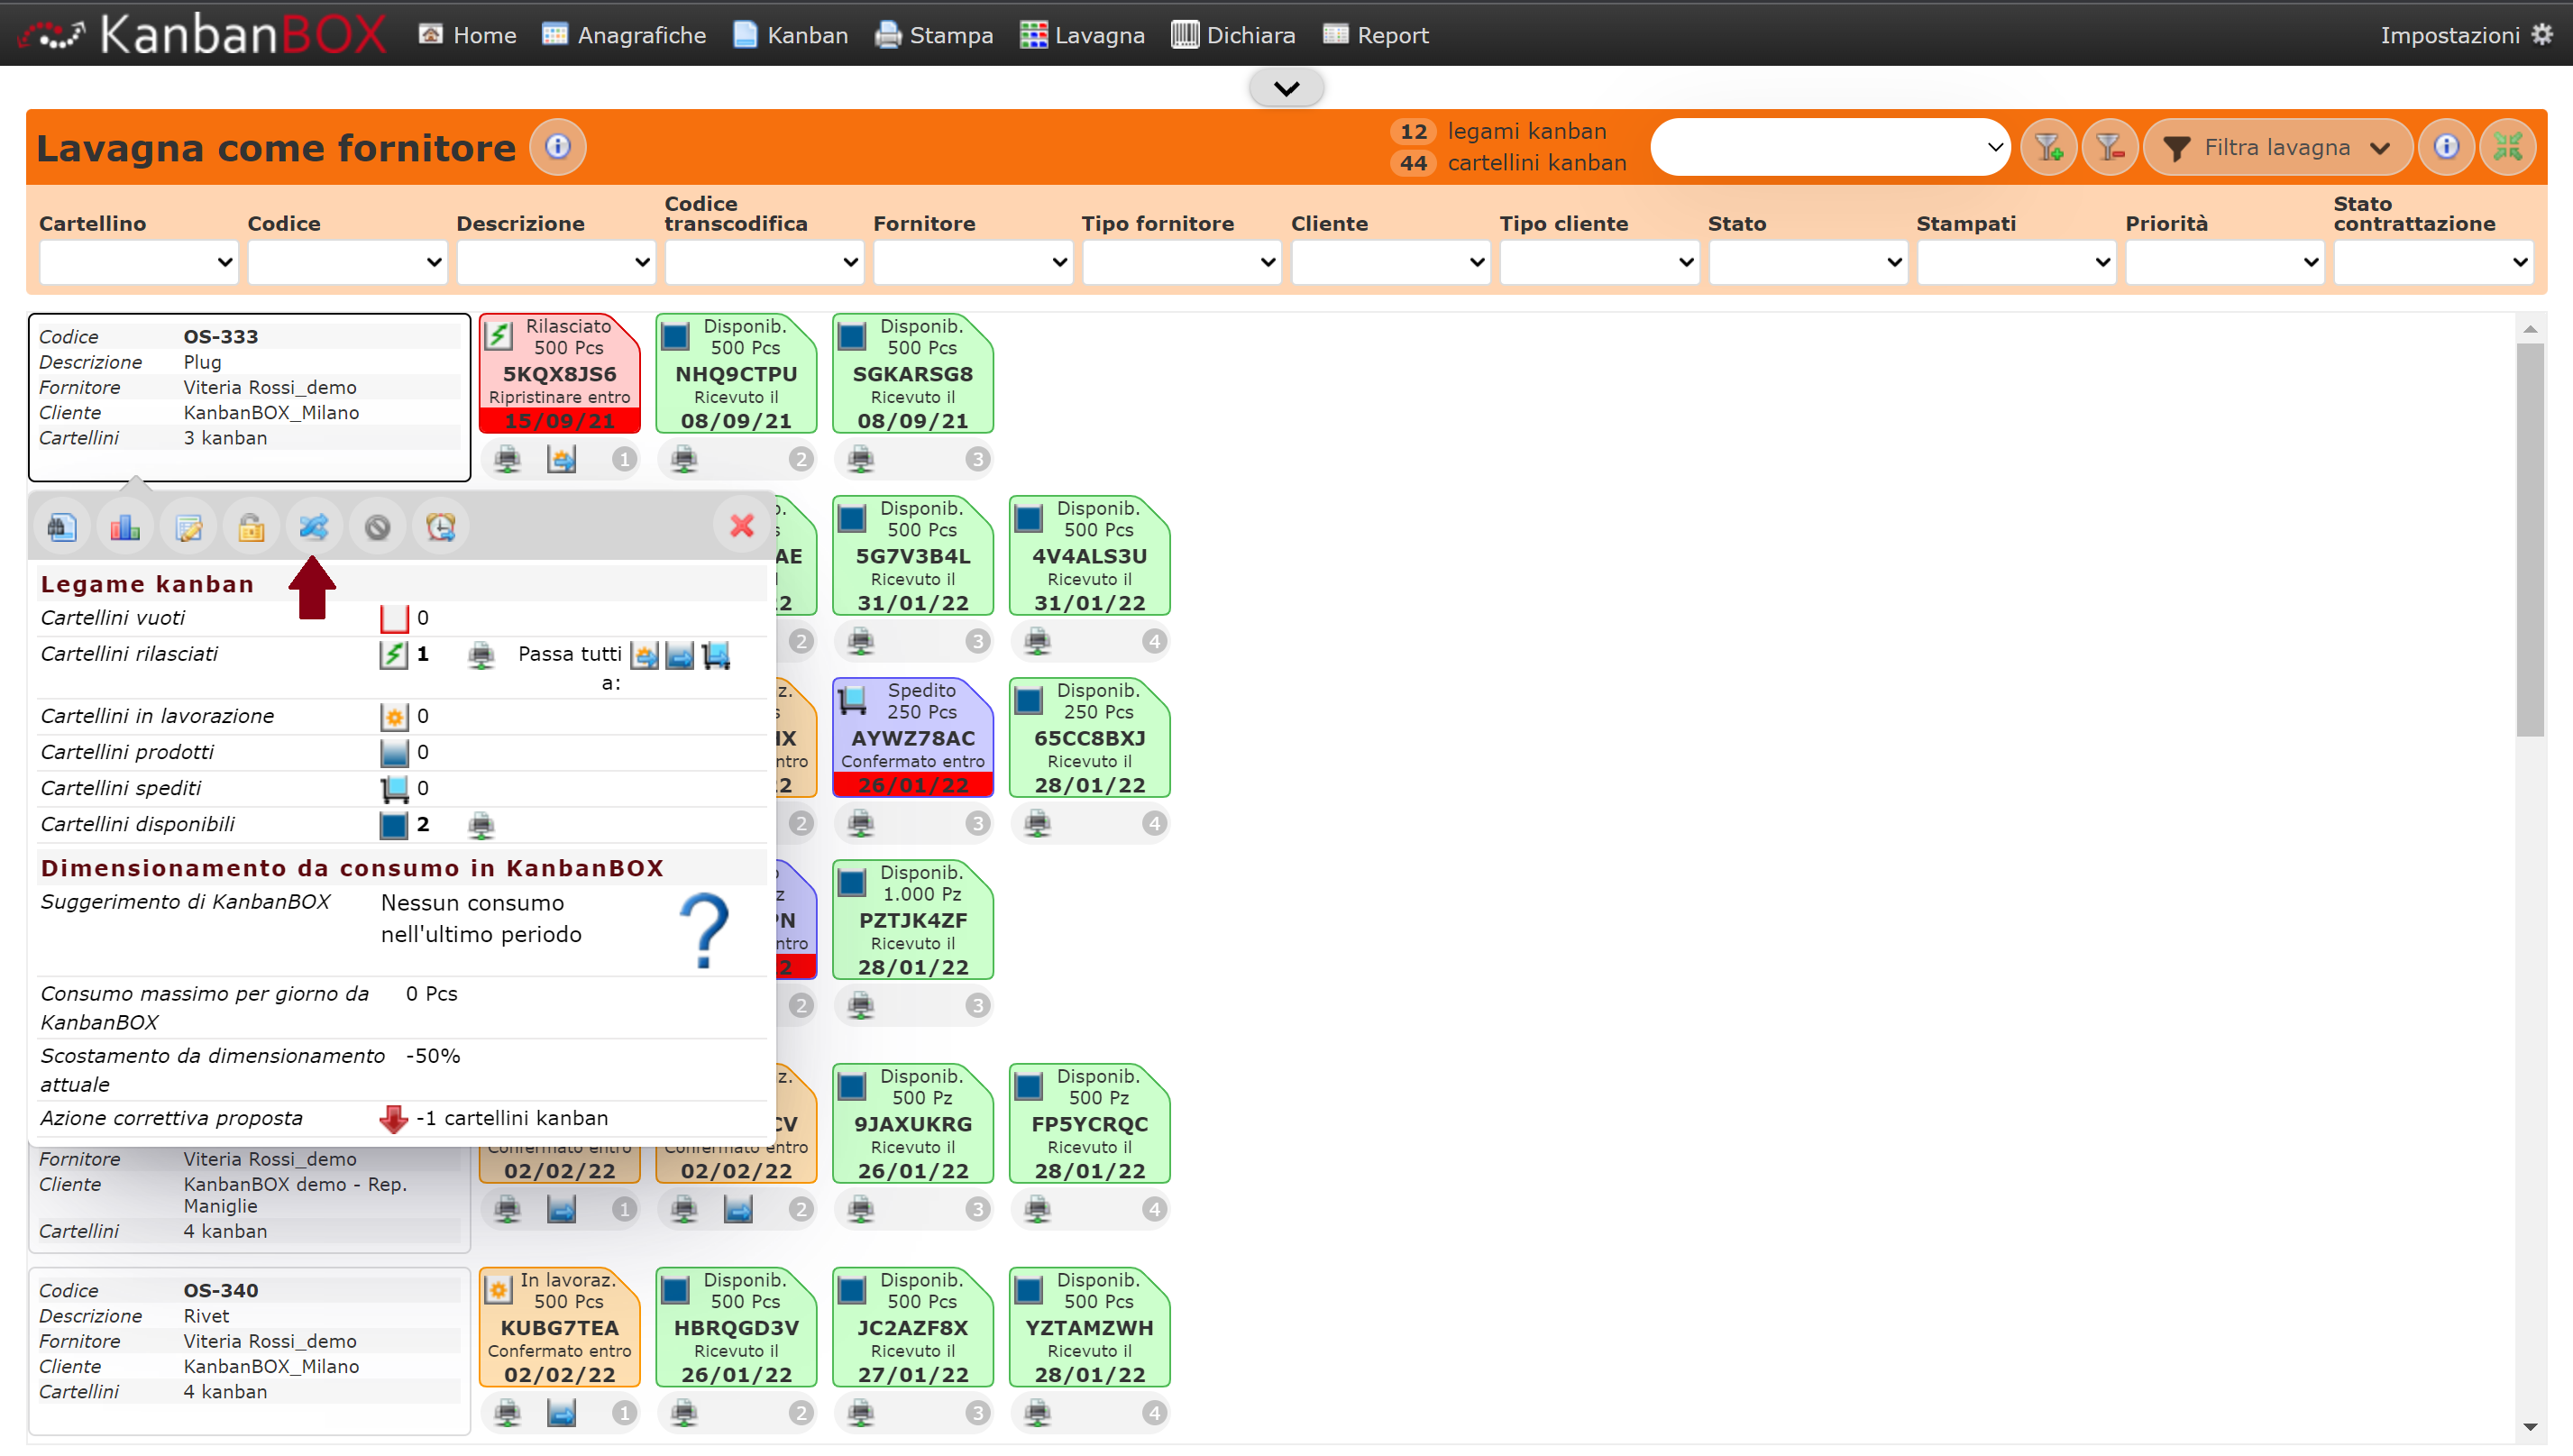Click the info icon next to Lavagna title
The width and height of the screenshot is (2573, 1456).
click(x=558, y=147)
